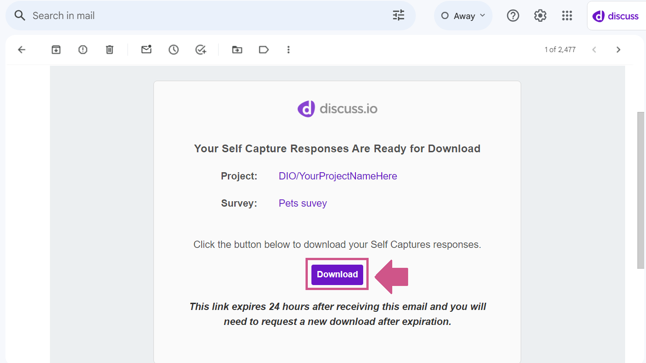Add email to Tasks

(201, 50)
